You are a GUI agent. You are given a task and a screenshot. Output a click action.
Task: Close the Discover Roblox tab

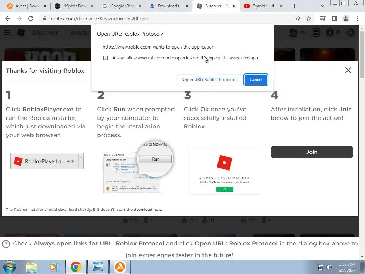[x=234, y=6]
